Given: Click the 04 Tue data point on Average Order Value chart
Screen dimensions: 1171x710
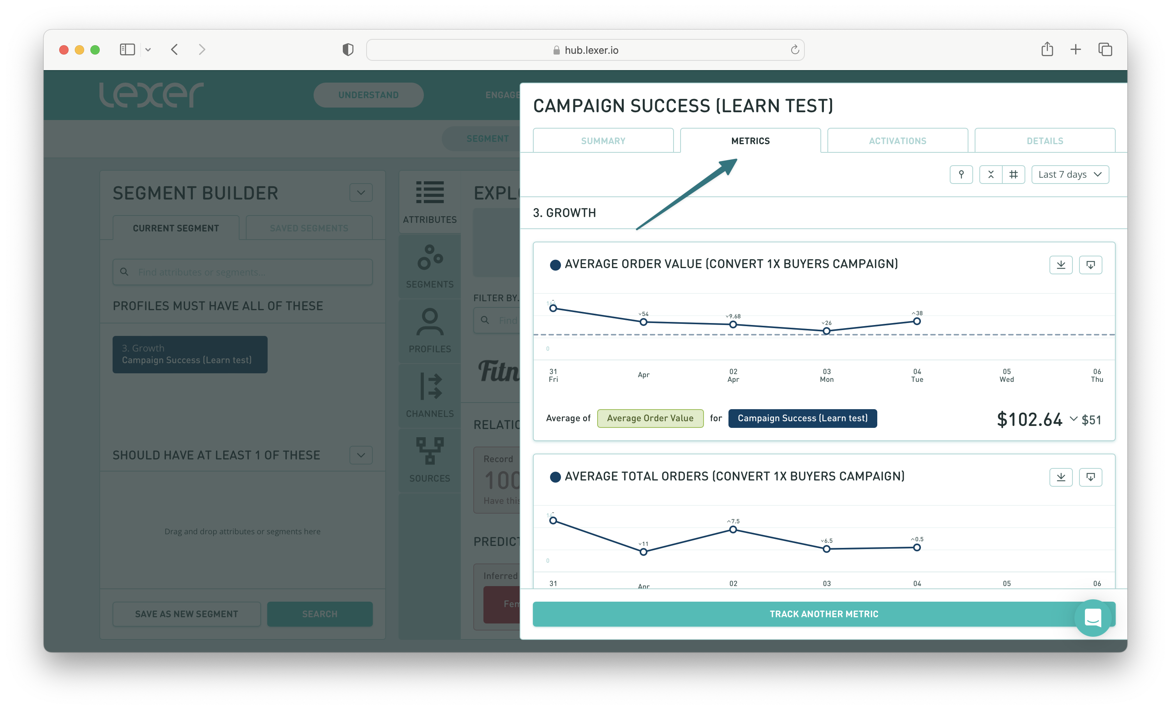Looking at the screenshot, I should pos(917,321).
